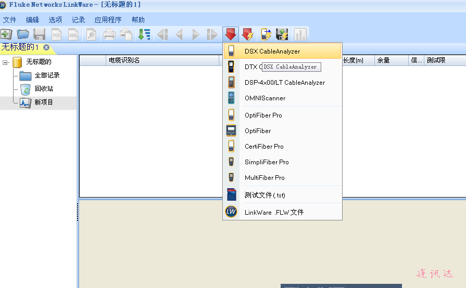Click the sort records green arrow icon
Screen dimensions: 466x288
coord(144,34)
